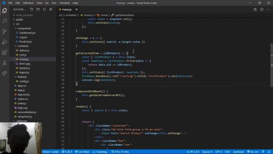Image resolution: width=273 pixels, height=154 pixels.
Task: Open Admin.js in the file tree
Action: point(24,50)
